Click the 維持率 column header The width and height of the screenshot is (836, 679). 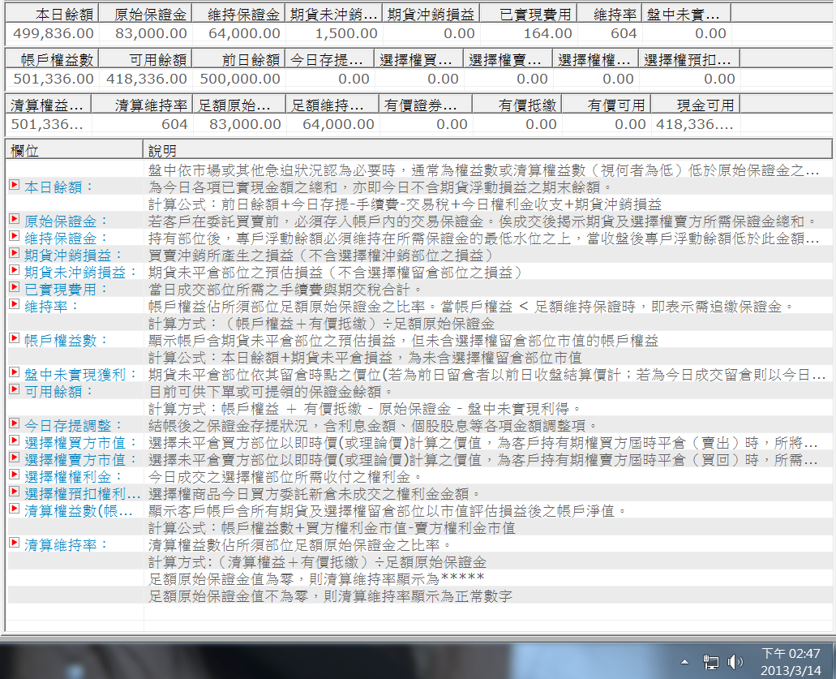(610, 15)
